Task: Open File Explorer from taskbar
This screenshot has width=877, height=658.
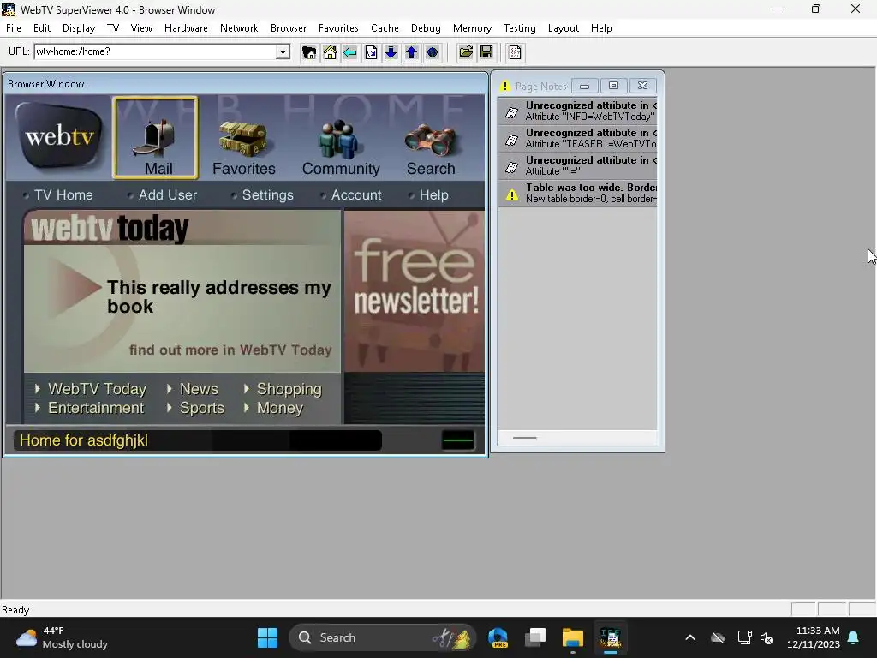Action: [x=573, y=637]
